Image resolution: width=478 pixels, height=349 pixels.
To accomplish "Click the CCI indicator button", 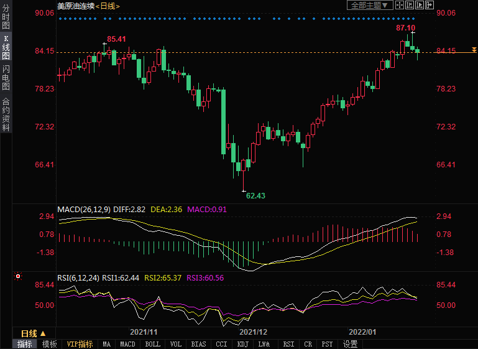I will coord(221,344).
